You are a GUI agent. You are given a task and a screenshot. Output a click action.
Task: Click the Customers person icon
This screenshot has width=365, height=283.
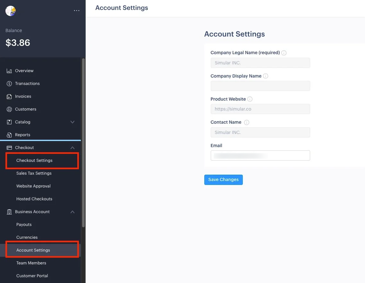coord(9,109)
